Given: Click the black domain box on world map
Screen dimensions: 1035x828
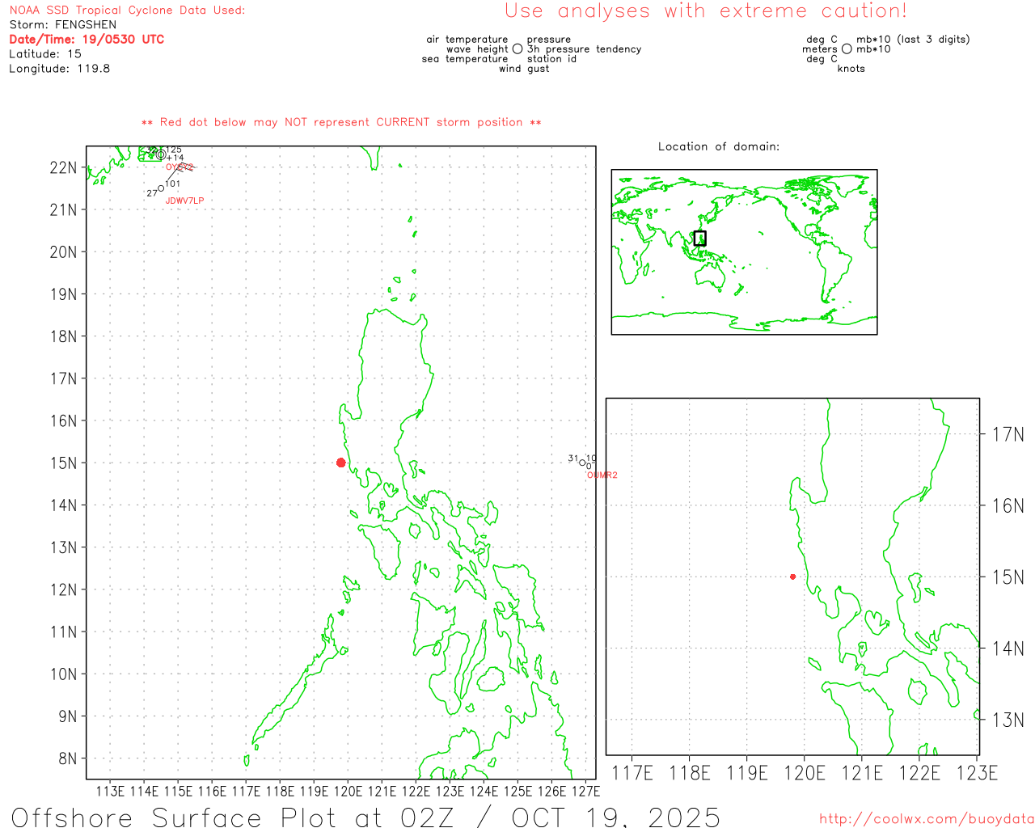Looking at the screenshot, I should point(699,238).
